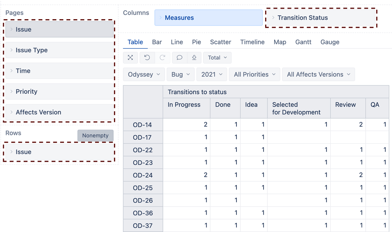392x232 pixels.
Task: Select the Pie chart view
Action: [x=196, y=42]
